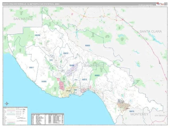This screenshot has height=128, width=170.
Task: Click the DAVENPORT row in ZIP index
Action: coord(38,121)
